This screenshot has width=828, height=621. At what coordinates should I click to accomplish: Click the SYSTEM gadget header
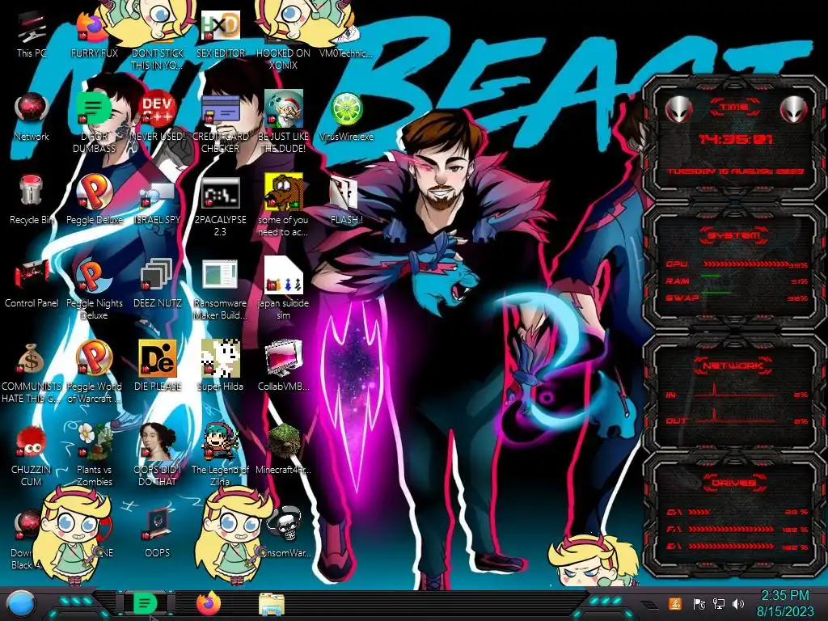[734, 235]
